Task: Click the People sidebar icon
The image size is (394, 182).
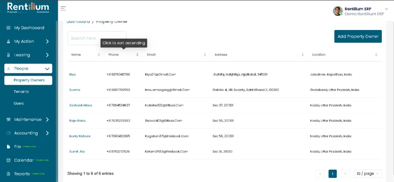Action: tap(8, 68)
